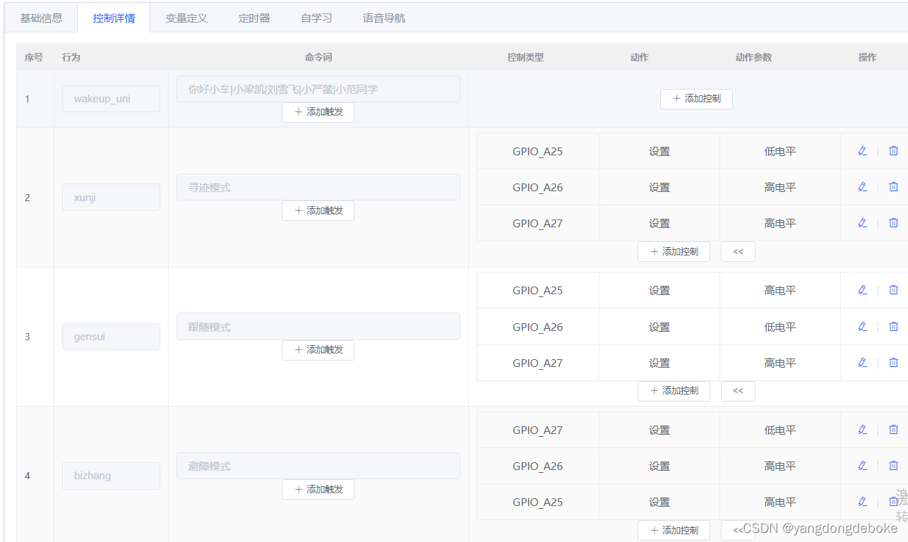This screenshot has width=908, height=542.
Task: Collapse xunji controls with << button
Action: tap(738, 251)
